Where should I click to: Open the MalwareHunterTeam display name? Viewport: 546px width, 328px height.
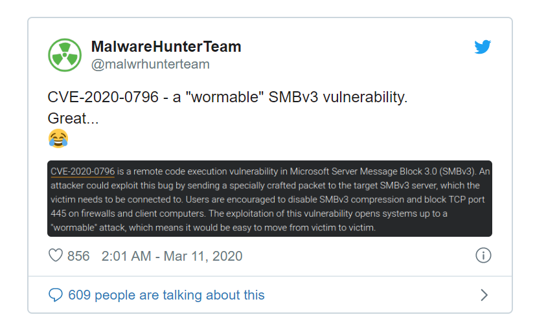[166, 47]
